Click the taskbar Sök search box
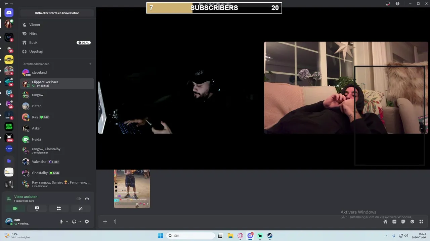This screenshot has width=430, height=241. click(191, 236)
